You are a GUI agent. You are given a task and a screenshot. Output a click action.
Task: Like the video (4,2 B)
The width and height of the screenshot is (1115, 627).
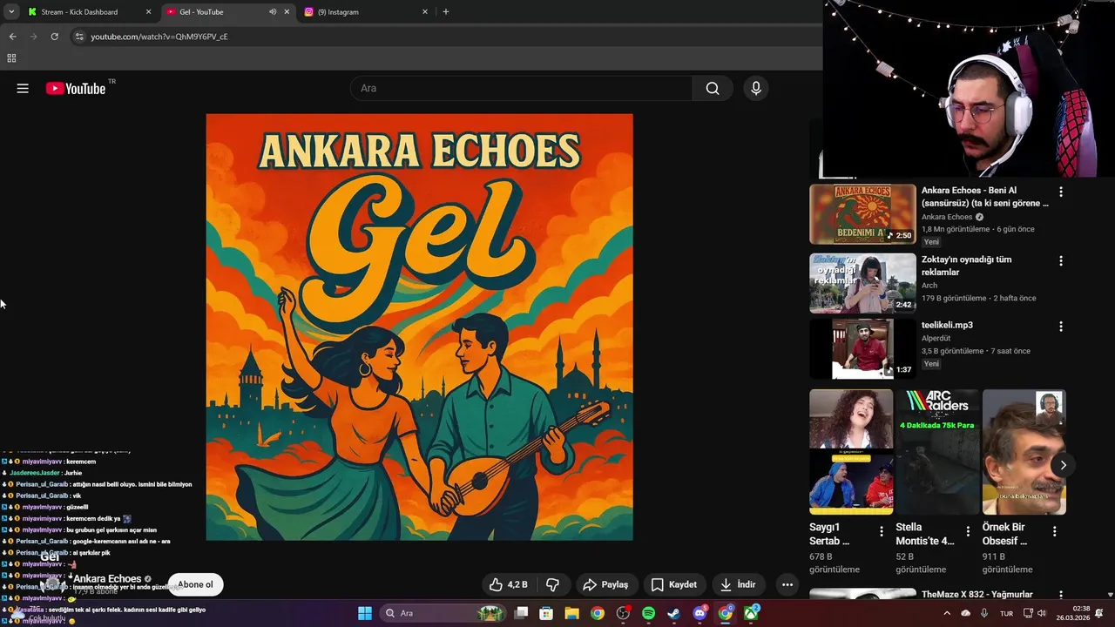[x=508, y=584]
